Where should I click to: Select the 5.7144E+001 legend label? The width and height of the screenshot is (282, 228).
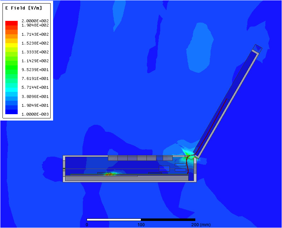point(35,88)
